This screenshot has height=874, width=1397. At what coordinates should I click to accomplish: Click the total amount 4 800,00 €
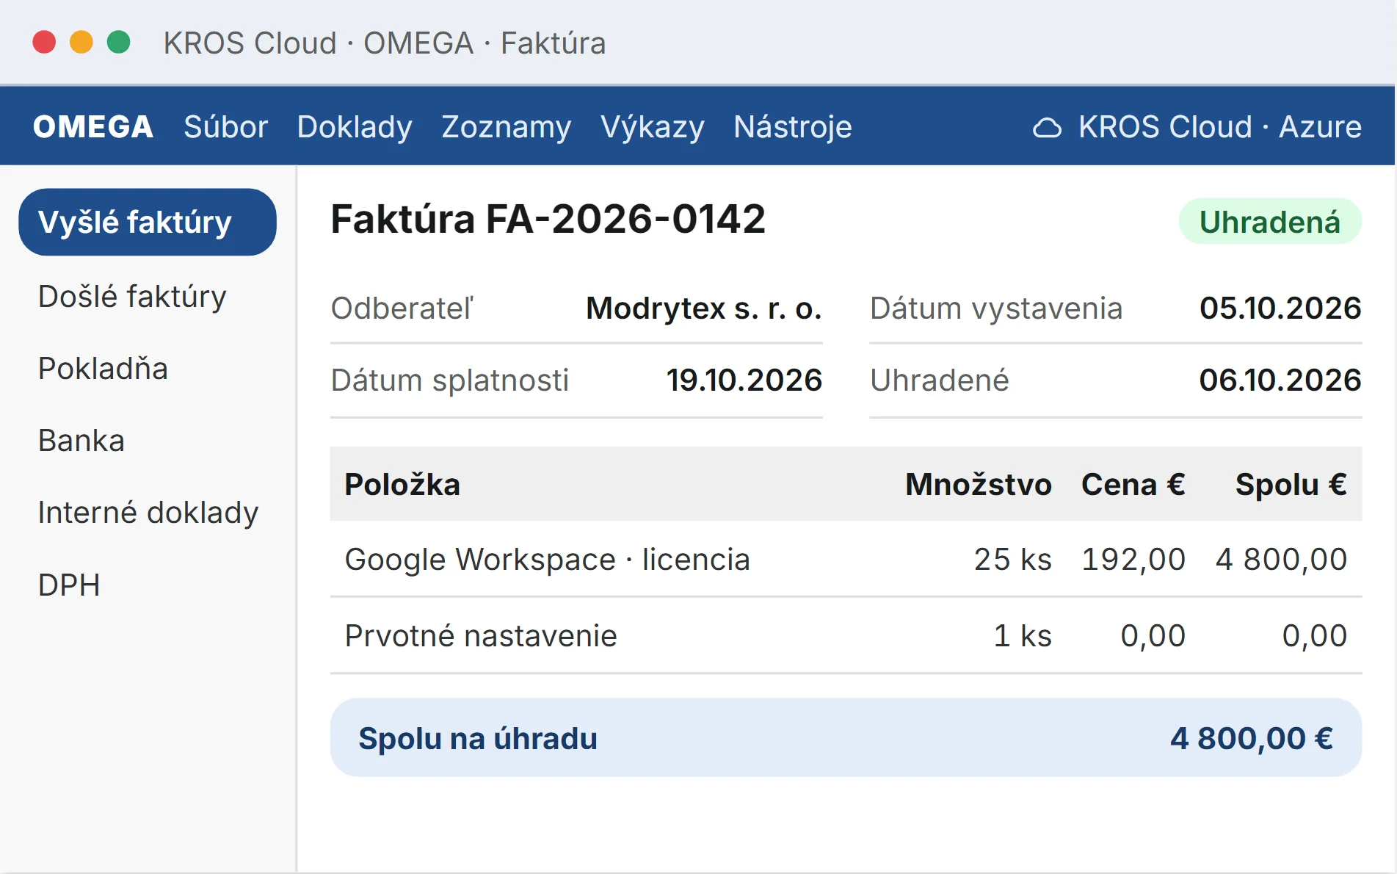coord(1251,739)
